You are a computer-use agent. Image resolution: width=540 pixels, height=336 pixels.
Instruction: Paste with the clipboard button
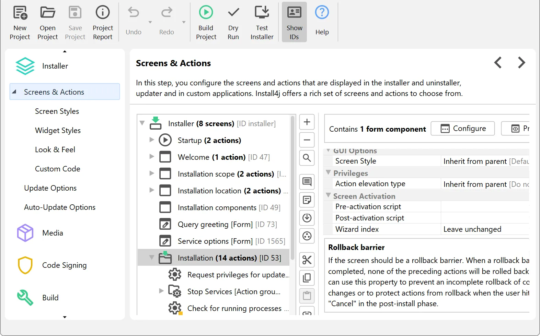point(307,296)
